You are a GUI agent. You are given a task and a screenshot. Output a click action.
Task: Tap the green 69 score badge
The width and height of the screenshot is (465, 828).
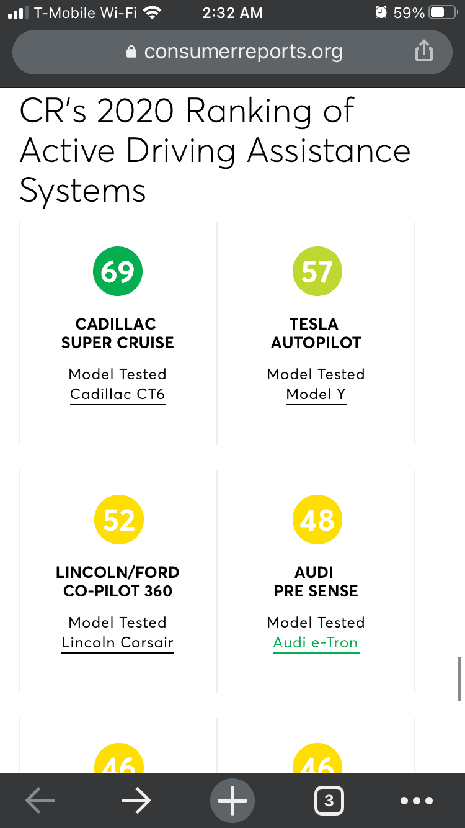tap(117, 271)
